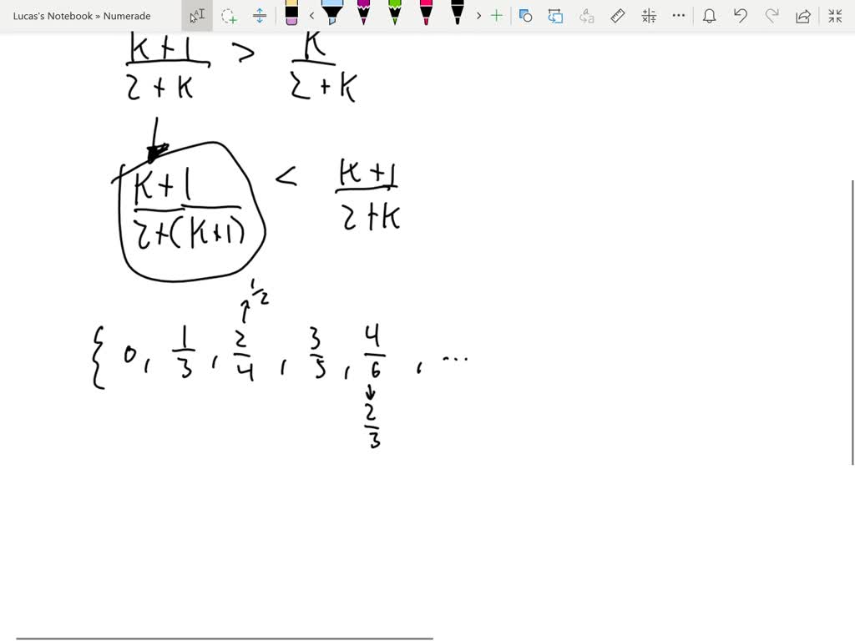The width and height of the screenshot is (855, 641).
Task: Open the more options ellipsis menu
Action: tap(678, 15)
